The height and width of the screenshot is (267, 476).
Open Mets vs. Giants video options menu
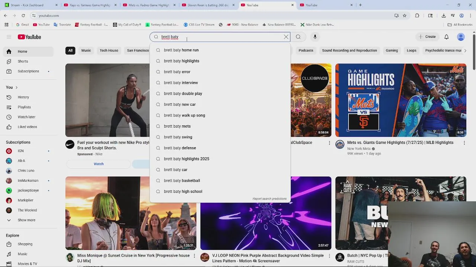464,143
